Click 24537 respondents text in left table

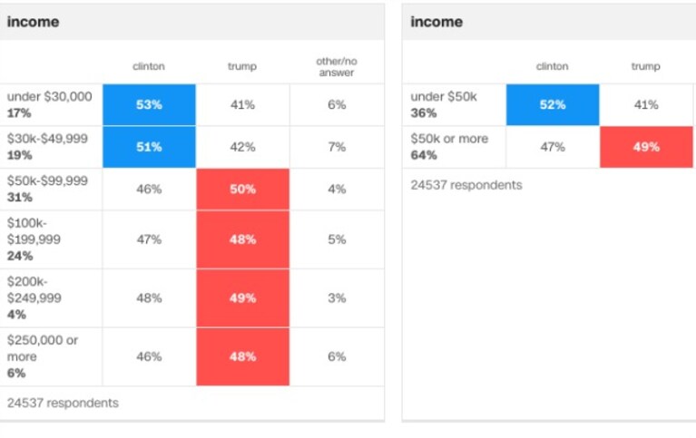coord(63,403)
